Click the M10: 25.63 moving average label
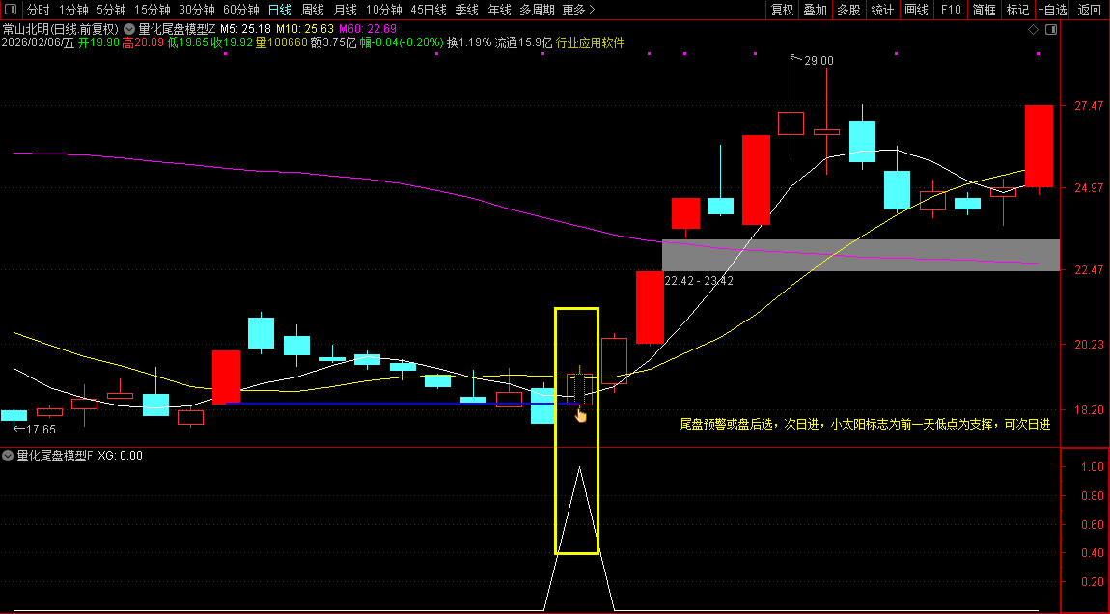Viewport: 1110px width, 614px height. click(305, 29)
